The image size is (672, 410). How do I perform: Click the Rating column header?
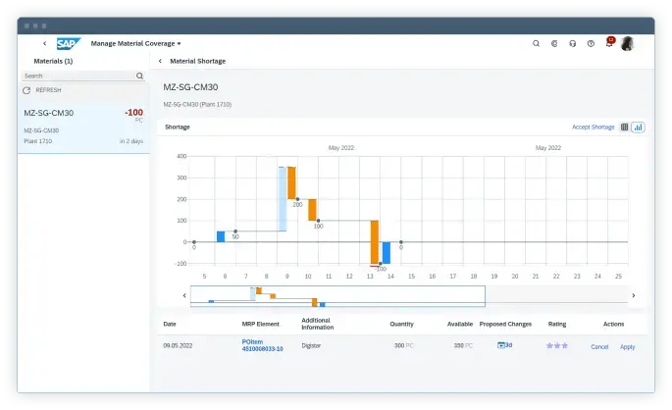pyautogui.click(x=557, y=325)
